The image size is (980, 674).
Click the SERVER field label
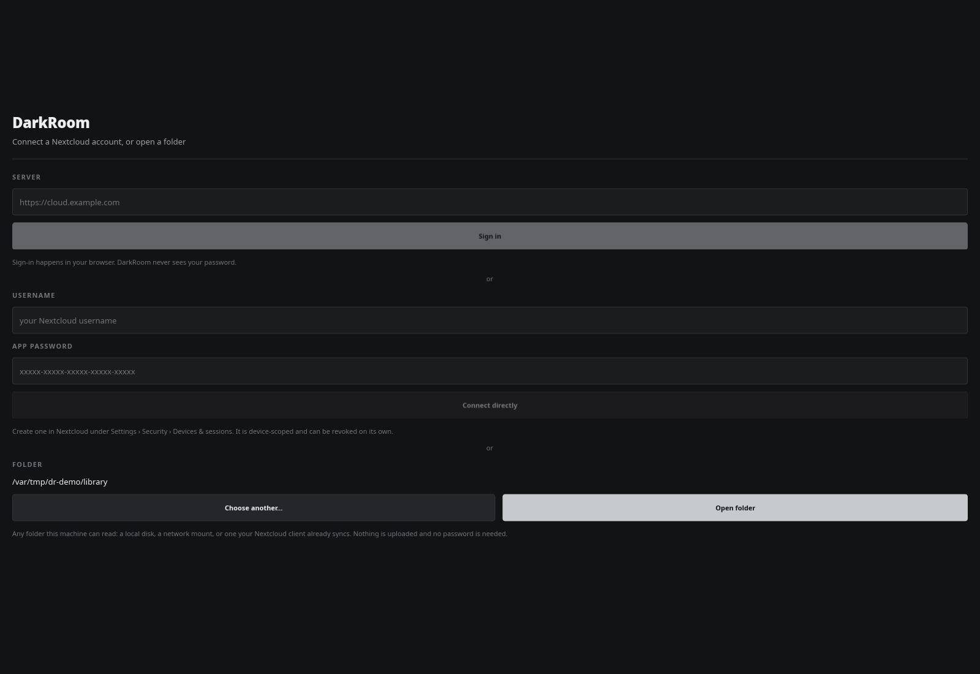tap(26, 177)
